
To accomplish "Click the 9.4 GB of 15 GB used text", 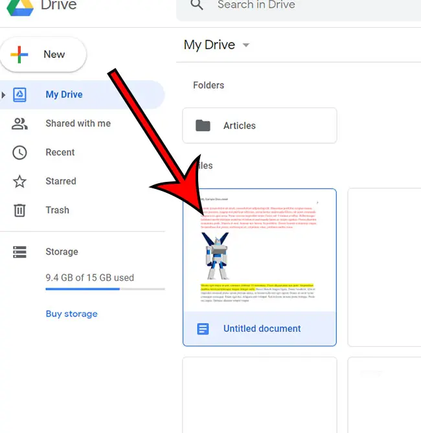I will tap(89, 278).
